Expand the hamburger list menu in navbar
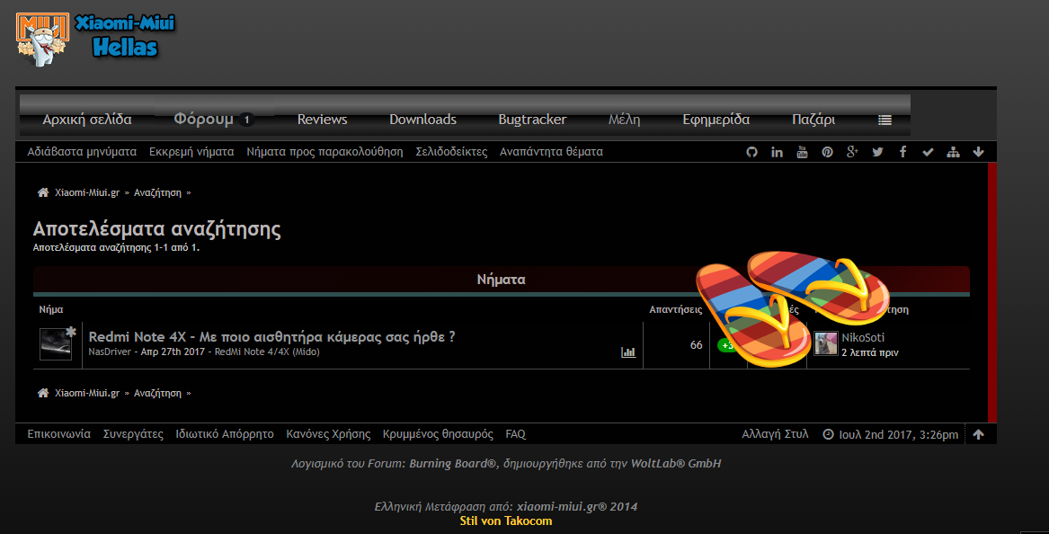This screenshot has height=534, width=1049. coord(885,120)
